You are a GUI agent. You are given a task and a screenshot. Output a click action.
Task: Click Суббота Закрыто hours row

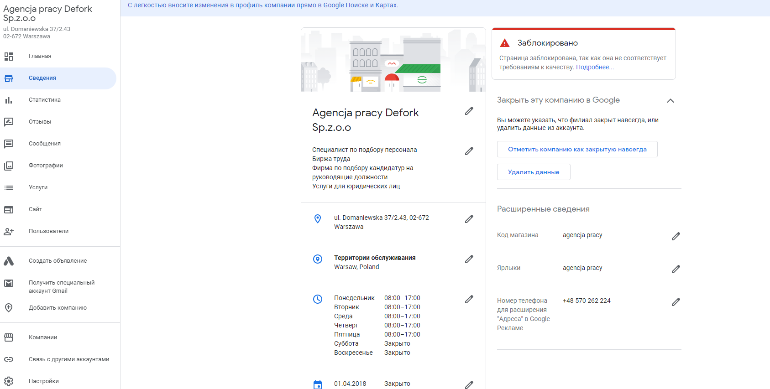(372, 343)
